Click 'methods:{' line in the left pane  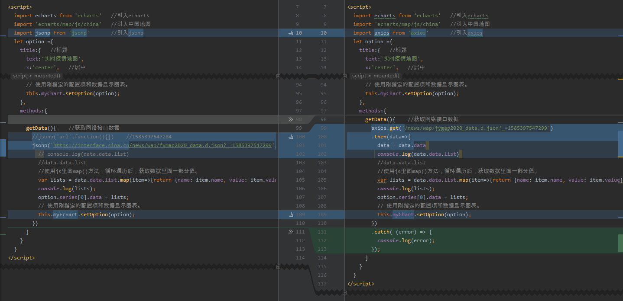(33, 111)
